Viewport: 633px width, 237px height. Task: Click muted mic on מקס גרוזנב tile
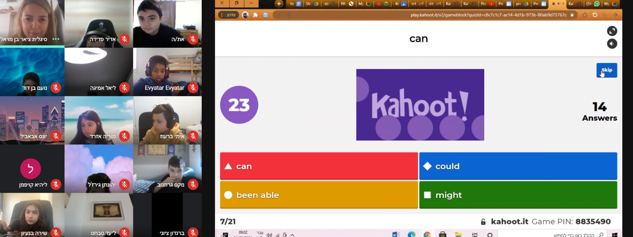(193, 185)
